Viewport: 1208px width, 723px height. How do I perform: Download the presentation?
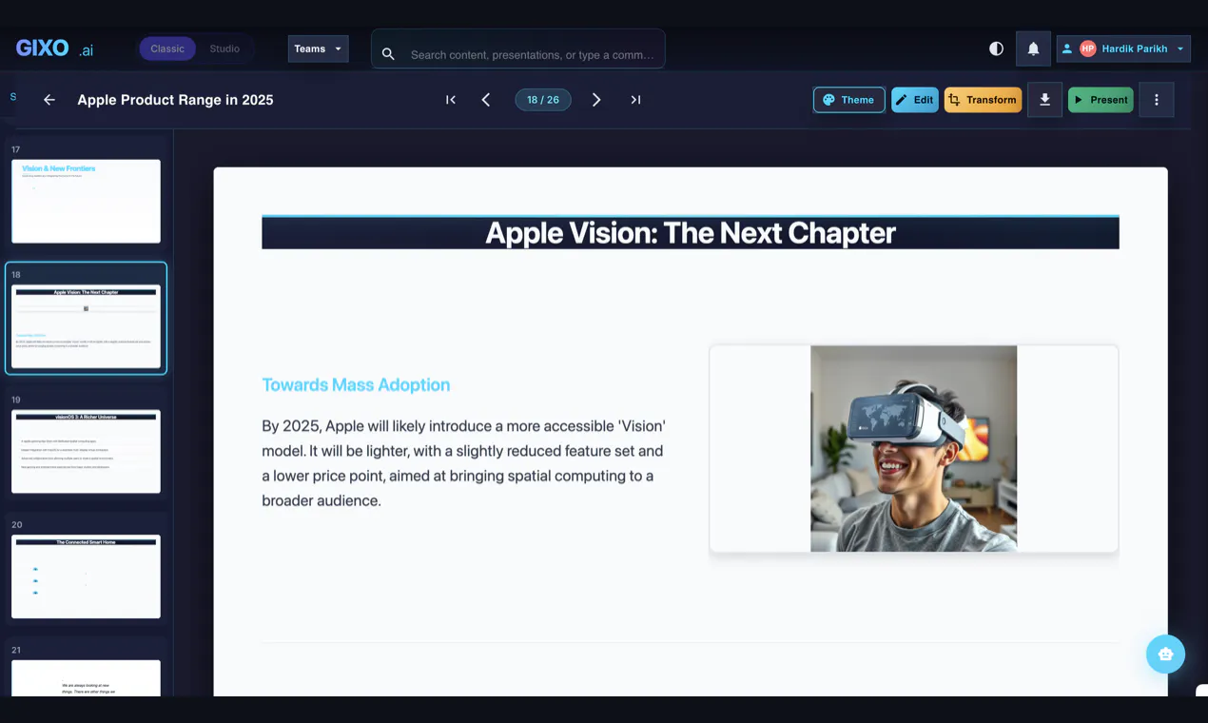click(1044, 100)
